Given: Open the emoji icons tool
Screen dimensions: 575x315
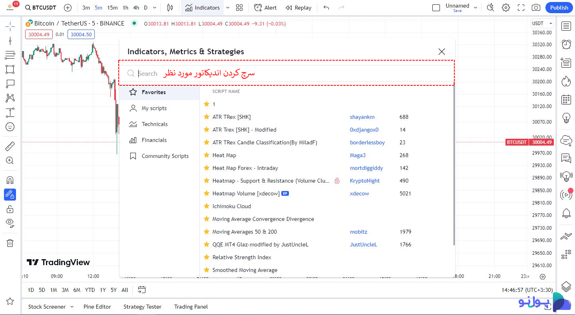Looking at the screenshot, I should coord(10,127).
